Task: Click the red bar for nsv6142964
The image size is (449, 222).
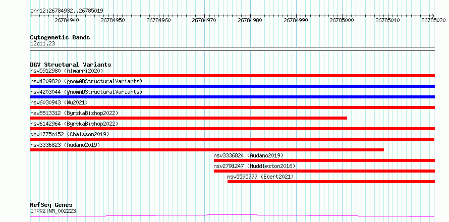Action: (x=232, y=129)
